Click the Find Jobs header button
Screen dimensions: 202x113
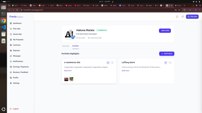coord(192,16)
